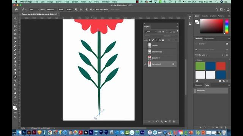The width and height of the screenshot is (243, 136).
Task: Select the Frame tool
Action: (x=15, y=38)
